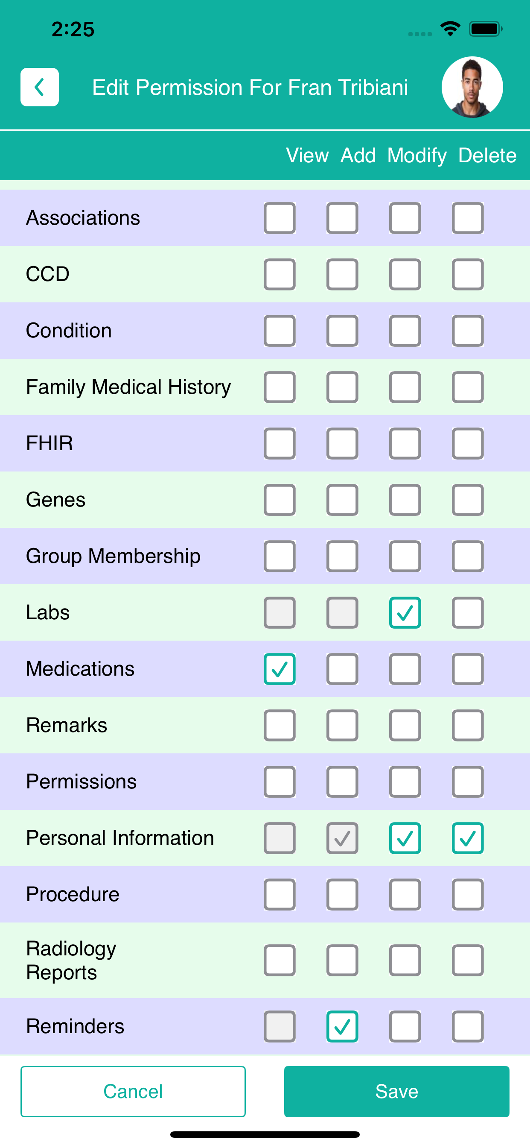
Task: Check CCD Delete permission
Action: pyautogui.click(x=468, y=274)
